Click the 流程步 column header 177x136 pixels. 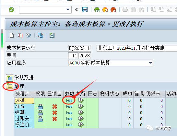(24, 94)
